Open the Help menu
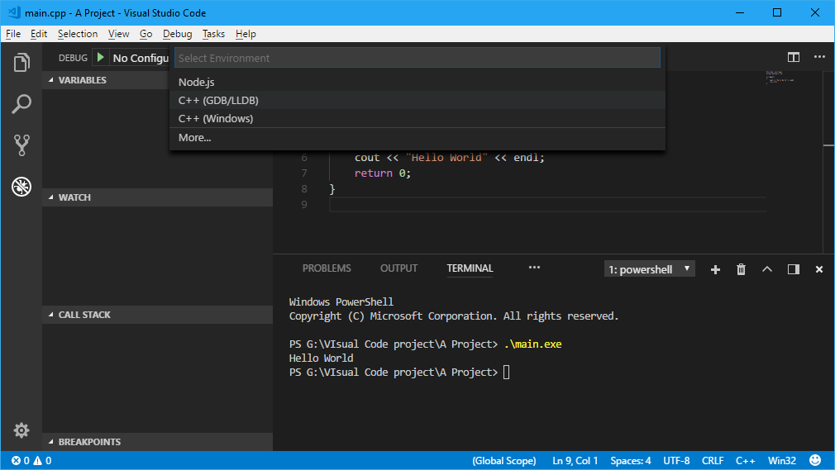The width and height of the screenshot is (835, 470). (246, 34)
